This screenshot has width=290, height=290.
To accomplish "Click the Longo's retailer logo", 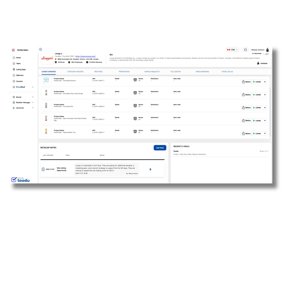I will point(47,59).
